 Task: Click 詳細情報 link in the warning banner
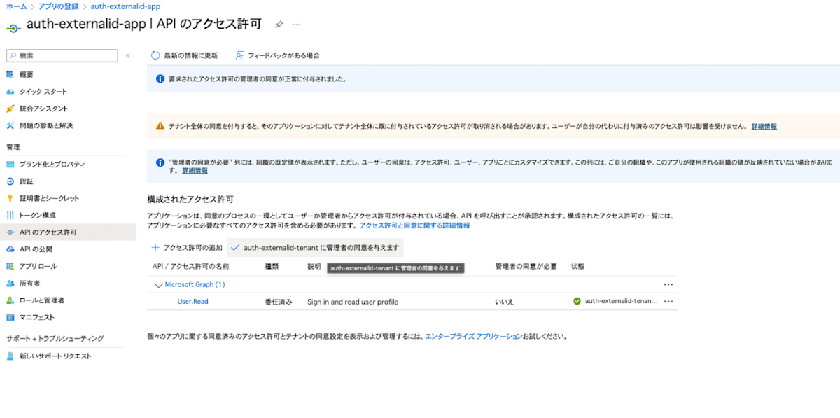click(764, 127)
